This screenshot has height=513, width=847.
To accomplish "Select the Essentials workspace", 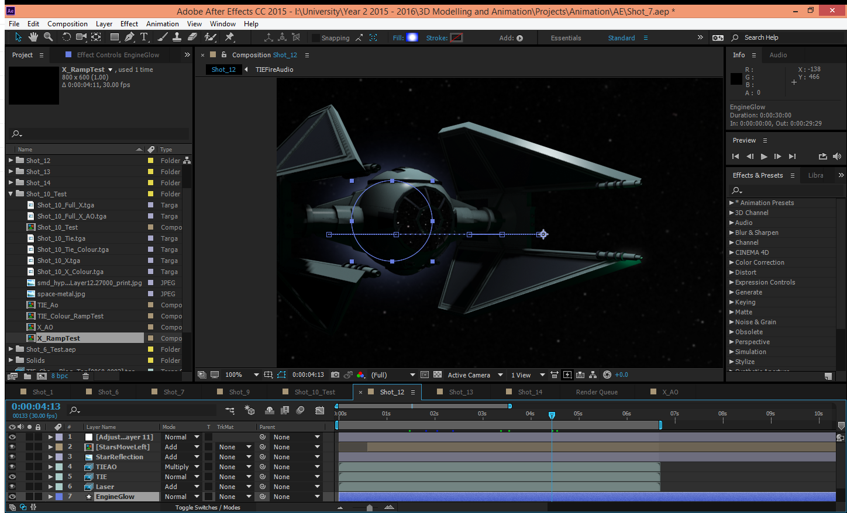I will (566, 38).
